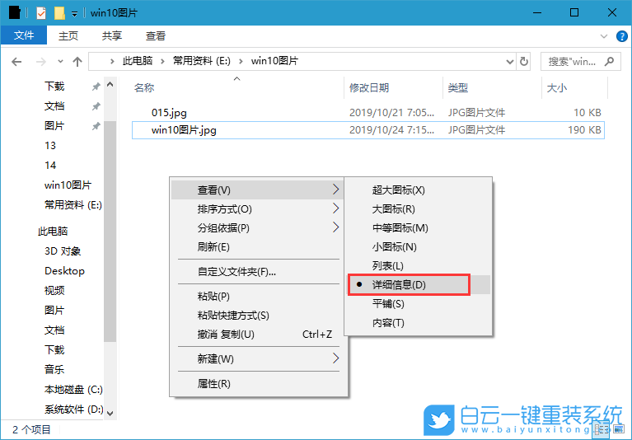Switch to the 共享 ribbon tab

pyautogui.click(x=111, y=36)
